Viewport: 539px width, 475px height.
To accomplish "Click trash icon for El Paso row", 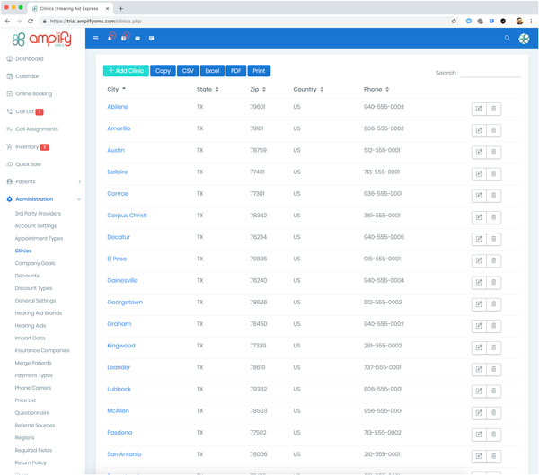I will pyautogui.click(x=494, y=260).
